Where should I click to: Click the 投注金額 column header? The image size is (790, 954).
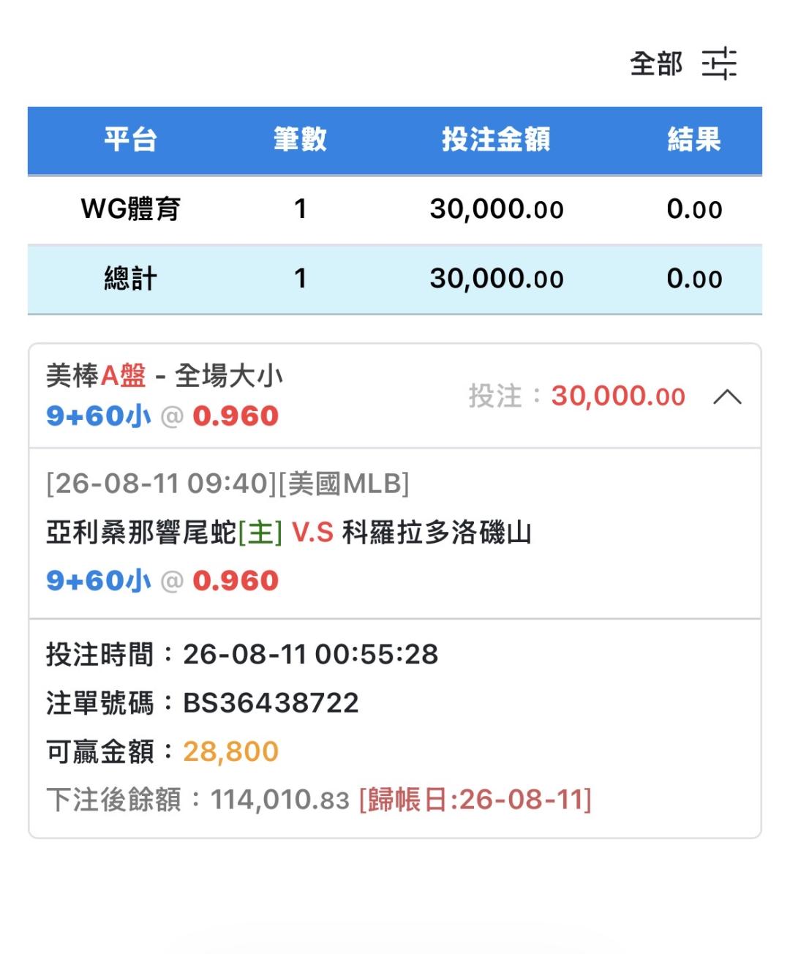tap(496, 139)
